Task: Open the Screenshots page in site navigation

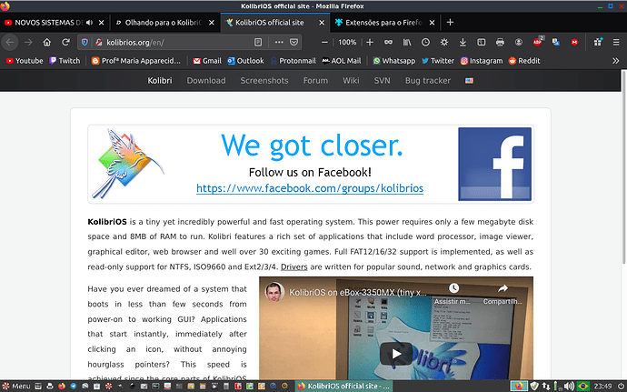Action: (264, 80)
